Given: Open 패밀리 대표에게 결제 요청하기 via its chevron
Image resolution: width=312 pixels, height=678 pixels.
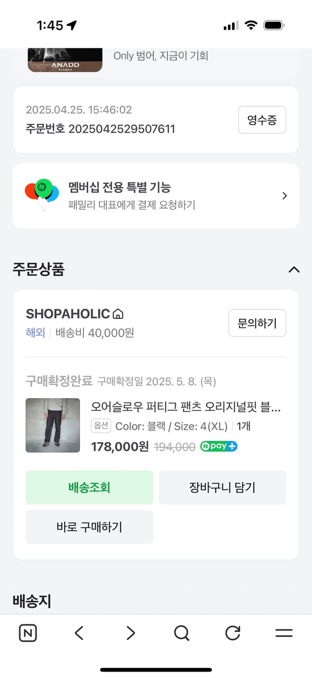Looking at the screenshot, I should click(284, 196).
